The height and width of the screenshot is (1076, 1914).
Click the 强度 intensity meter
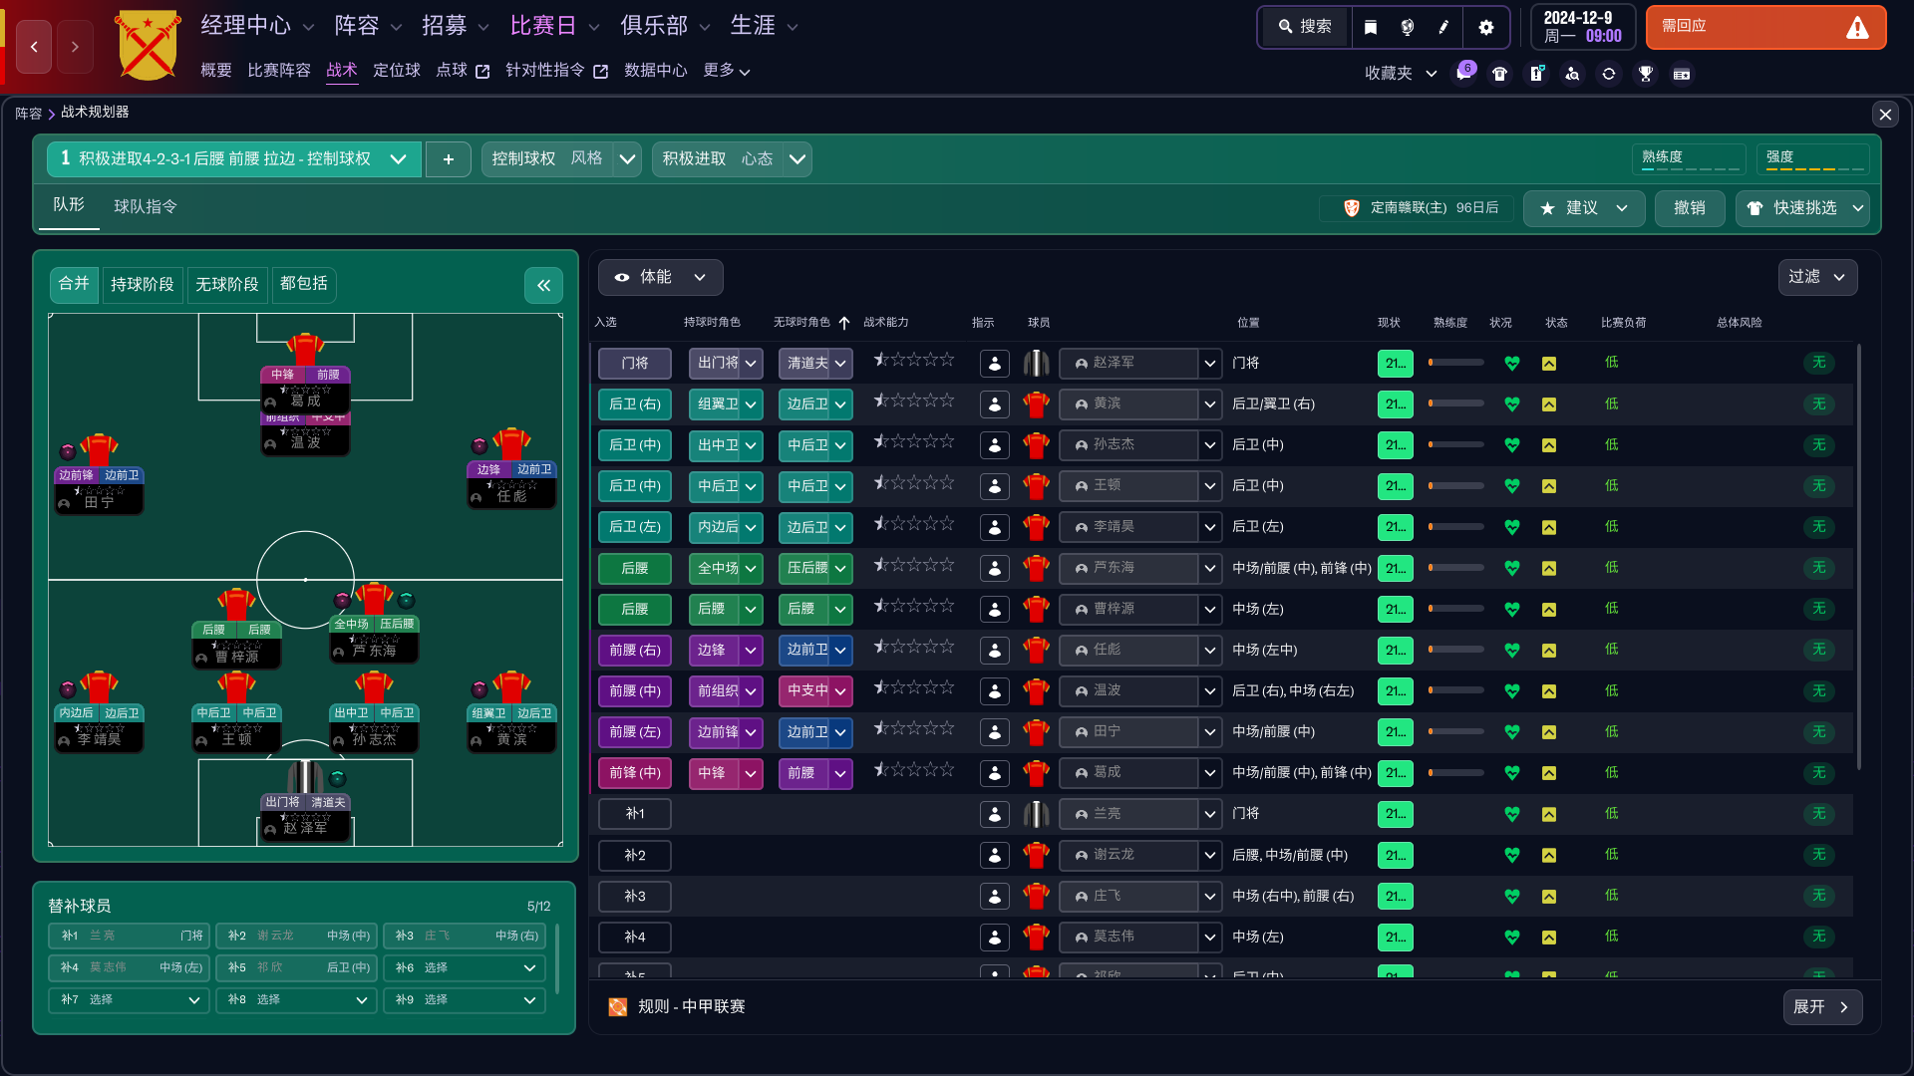[1812, 158]
